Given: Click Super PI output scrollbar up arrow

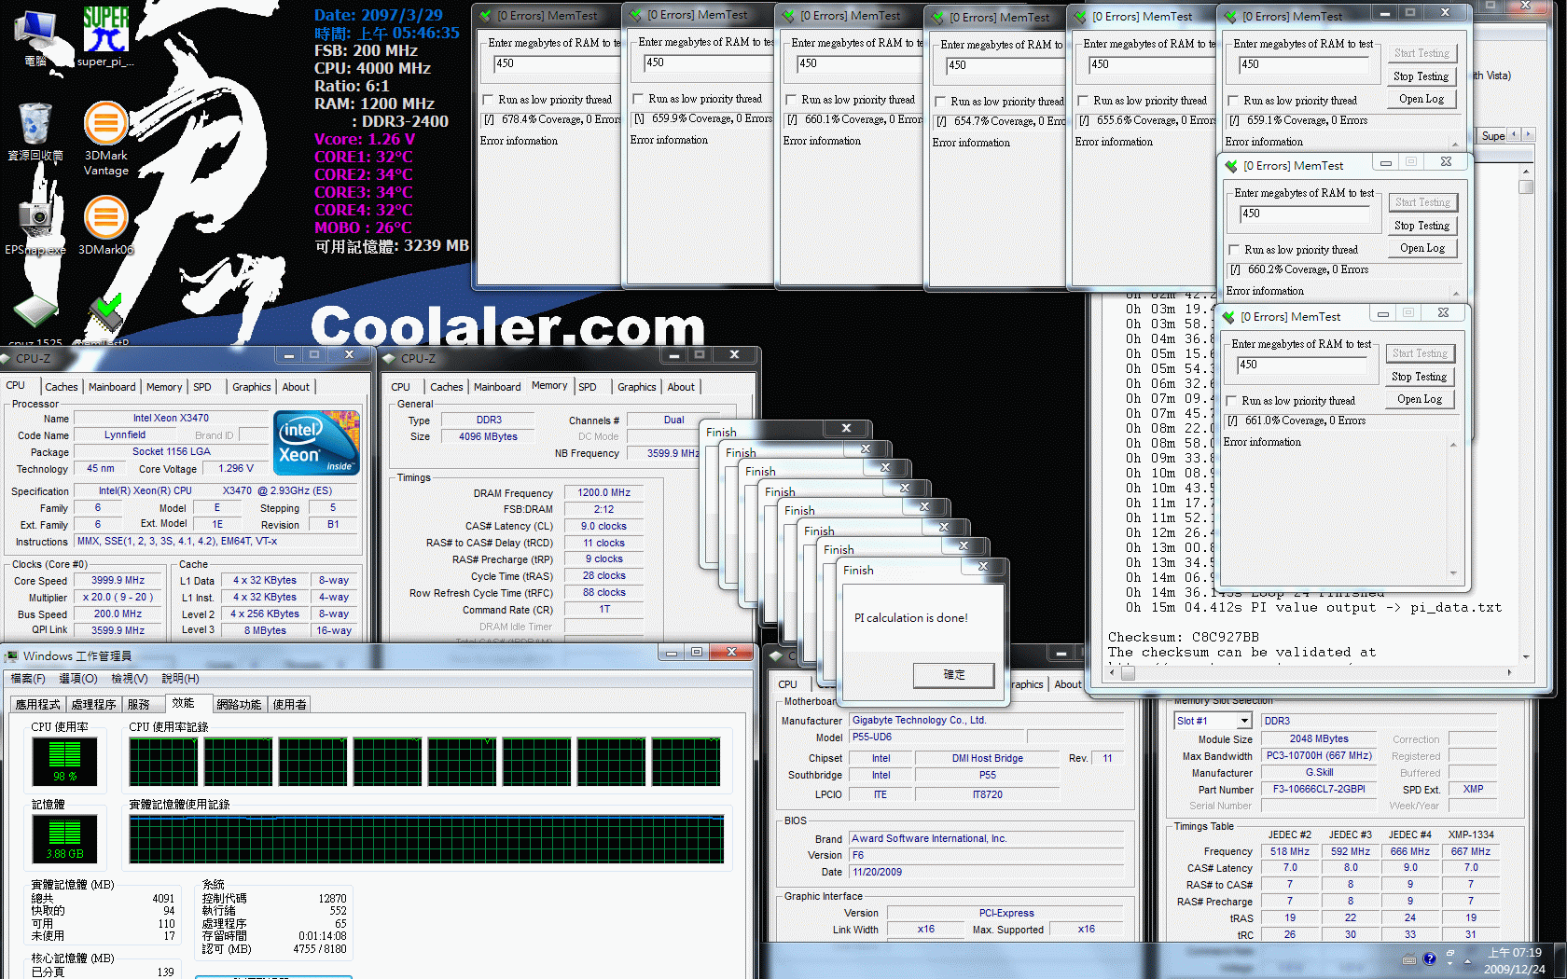Looking at the screenshot, I should tap(1526, 172).
